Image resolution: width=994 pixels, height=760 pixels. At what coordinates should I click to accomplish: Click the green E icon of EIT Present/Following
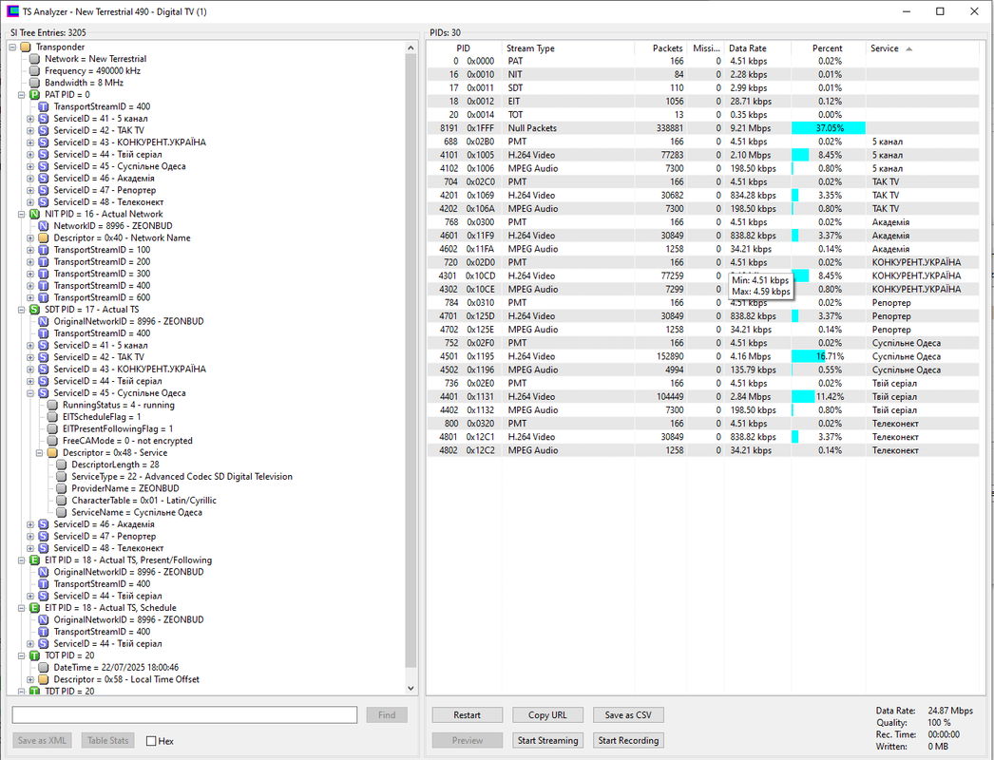[34, 560]
